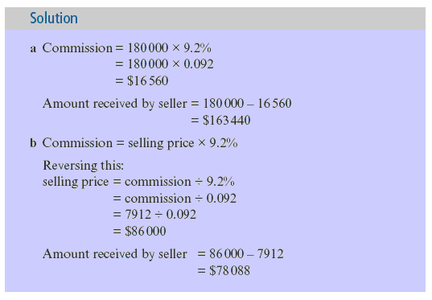Click the expression 7912 ÷ 0.092
Image resolution: width=432 pixels, height=300 pixels.
(x=161, y=215)
